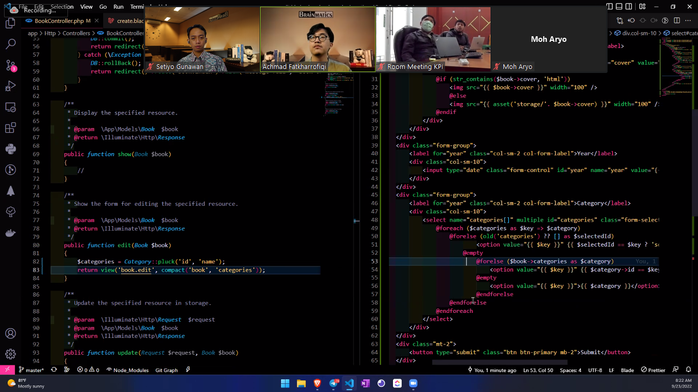Viewport: 698px width, 392px height.
Task: Click the Accounts icon in activity bar
Action: tap(10, 333)
